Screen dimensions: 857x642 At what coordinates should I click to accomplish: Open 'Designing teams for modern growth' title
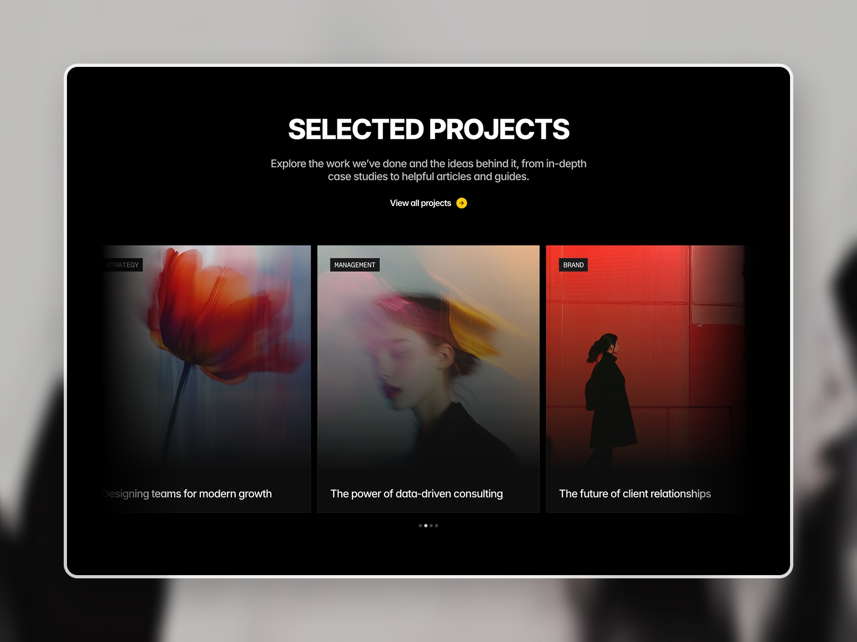click(187, 494)
